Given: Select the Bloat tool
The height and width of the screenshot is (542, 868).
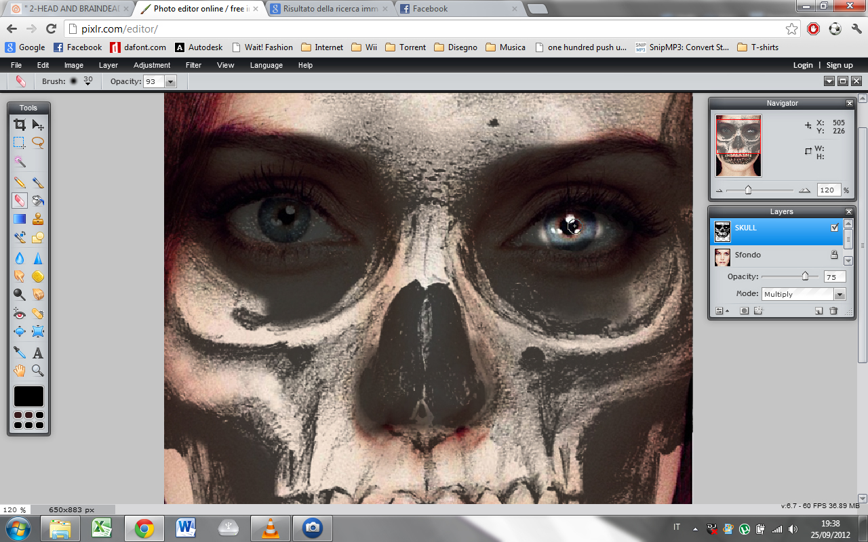Looking at the screenshot, I should (20, 332).
